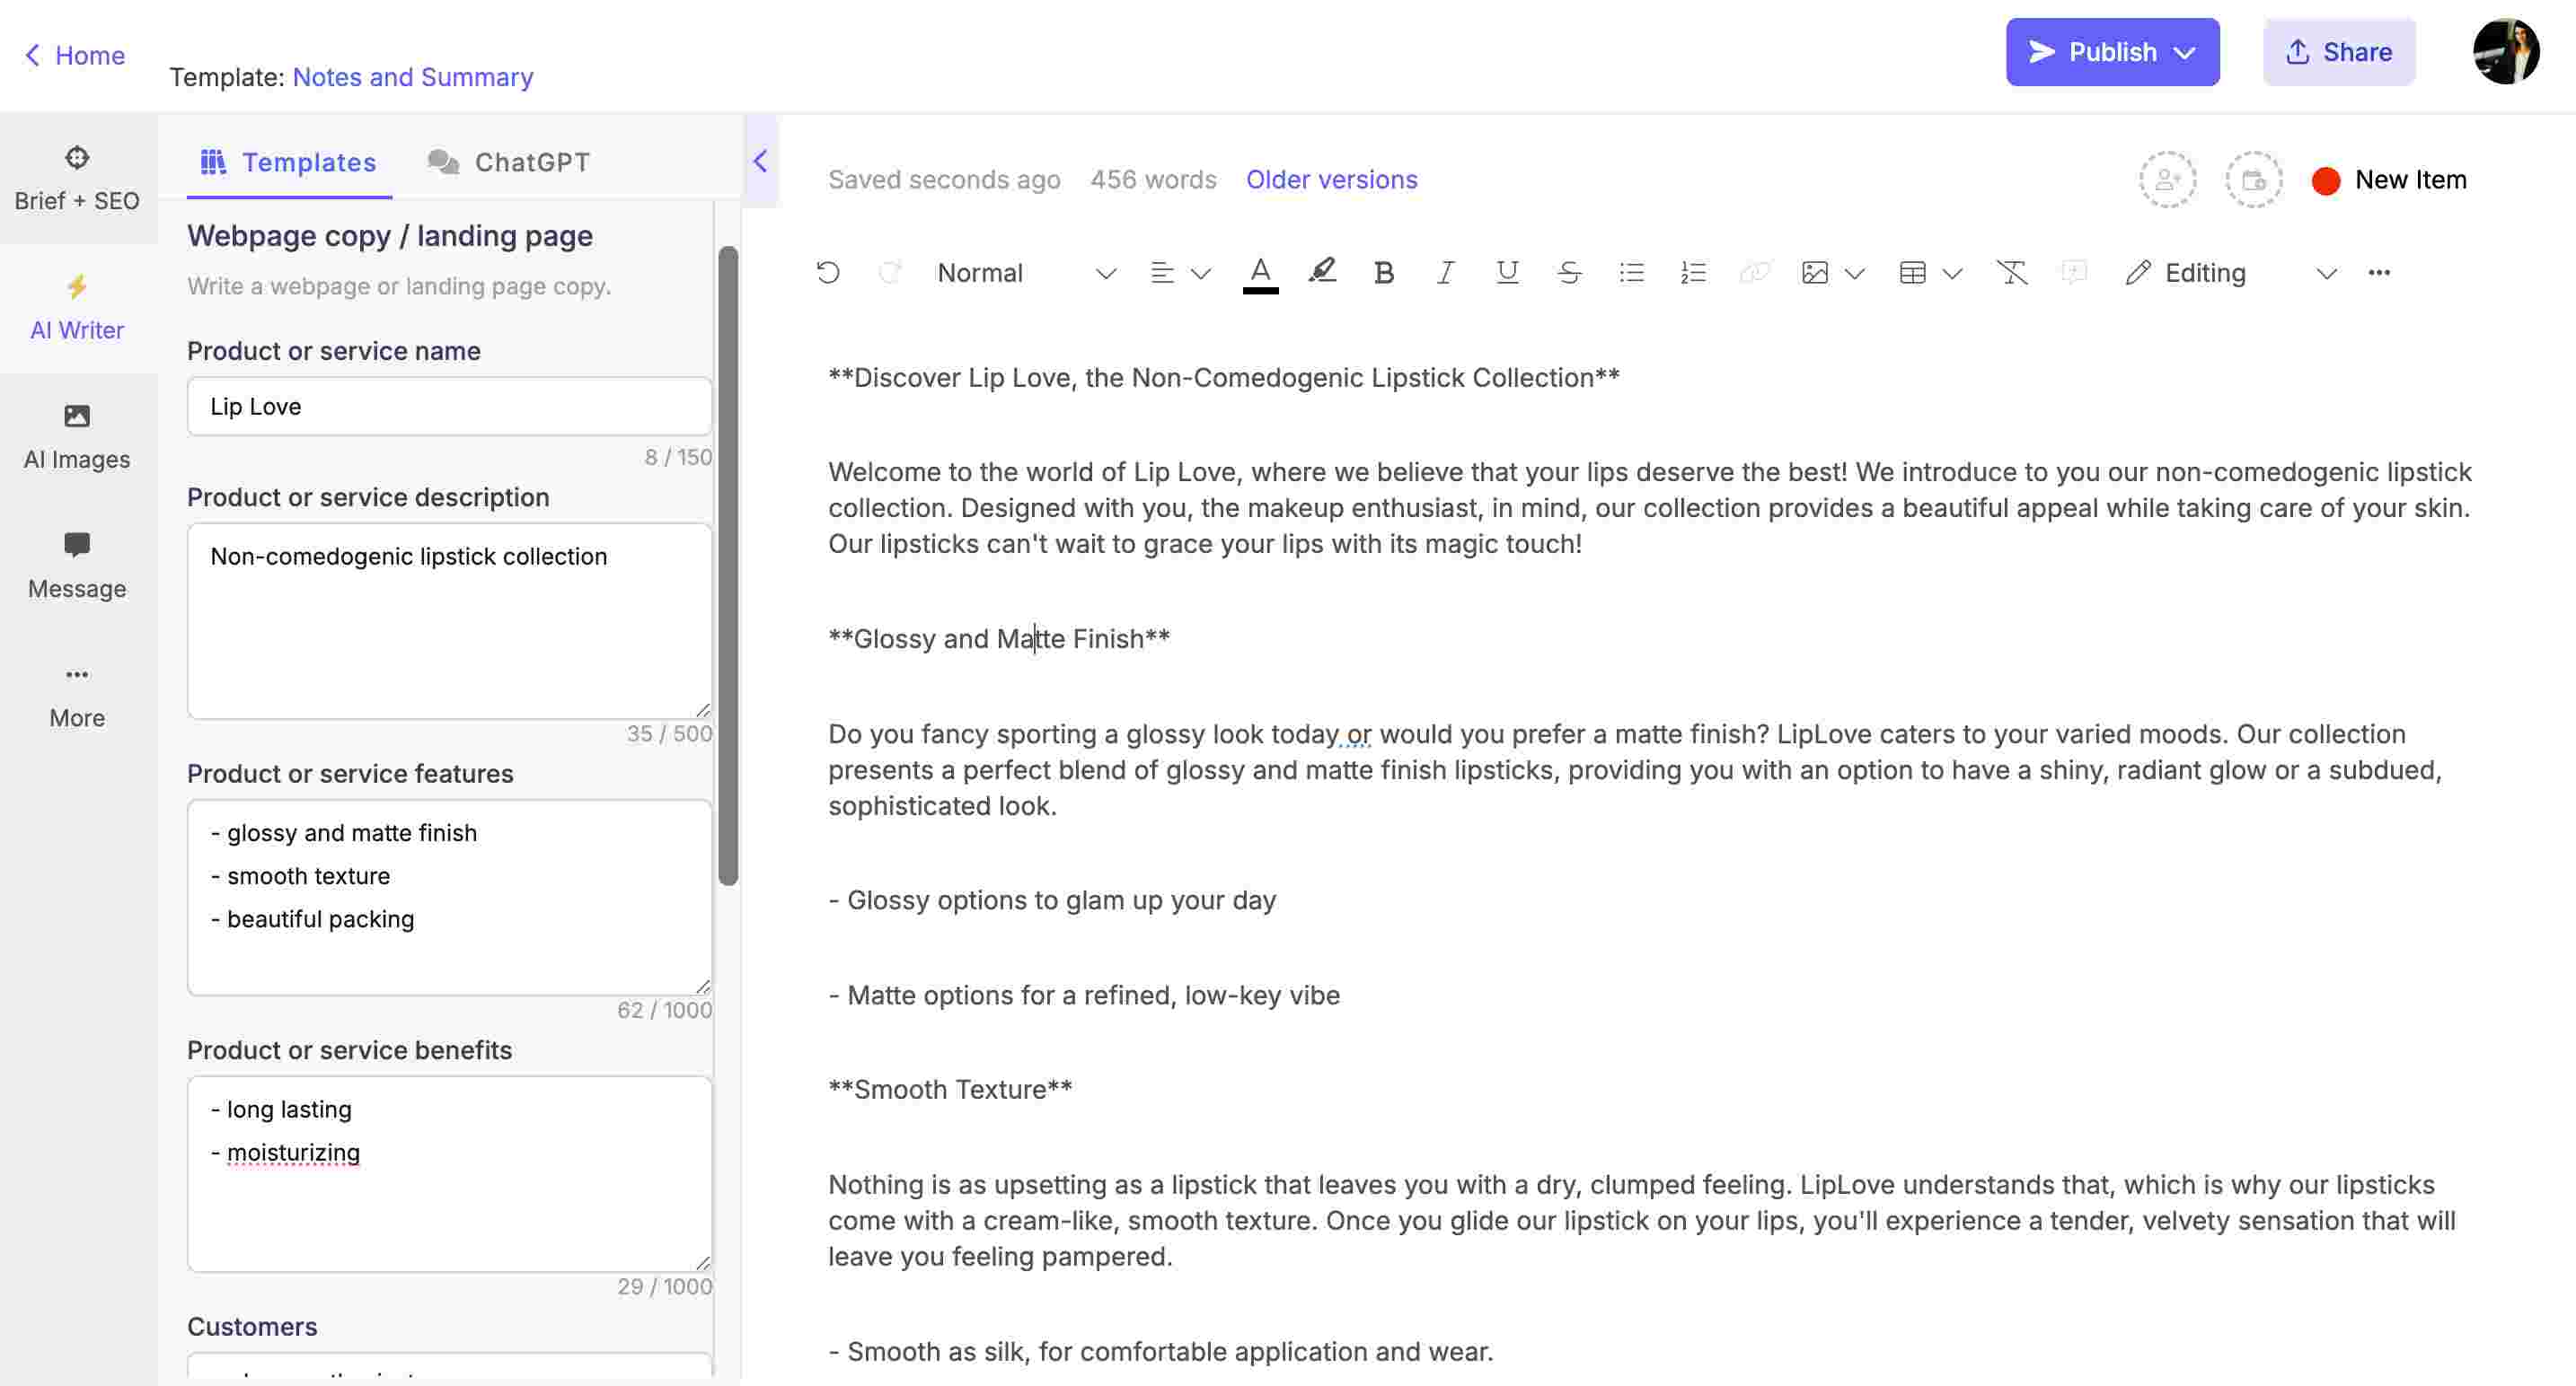The image size is (2576, 1386).
Task: Click the highlight marker icon
Action: pyautogui.click(x=1322, y=272)
